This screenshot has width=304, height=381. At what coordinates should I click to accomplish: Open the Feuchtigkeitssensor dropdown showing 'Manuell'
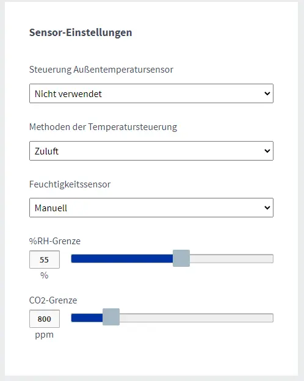point(151,208)
